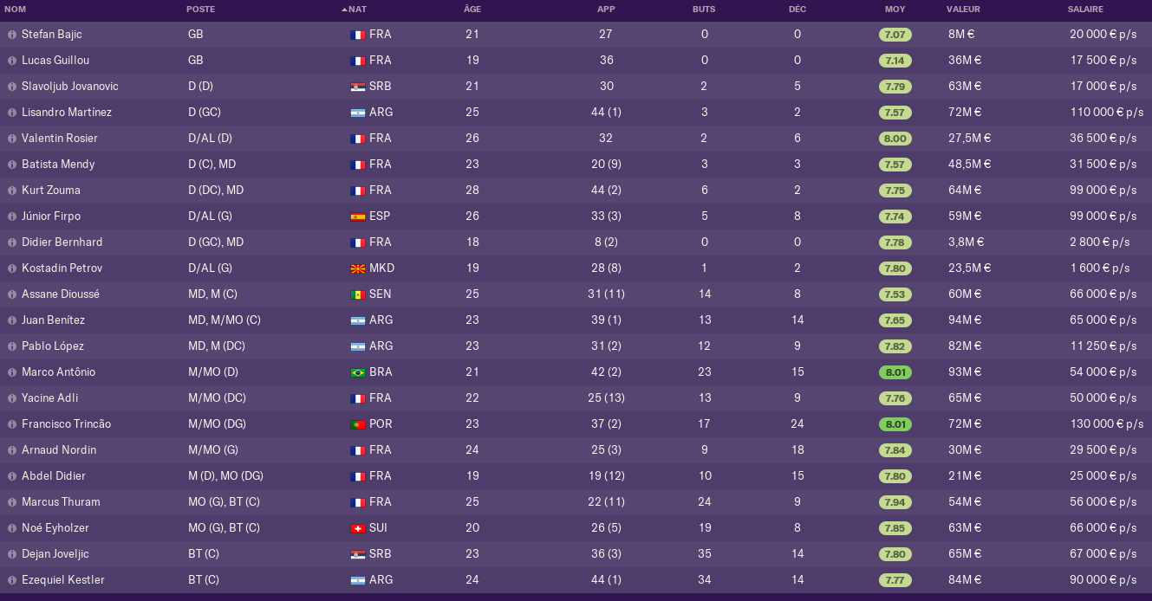Image resolution: width=1152 pixels, height=601 pixels.
Task: Open info icon for Marco Antônio
Action: [12, 372]
